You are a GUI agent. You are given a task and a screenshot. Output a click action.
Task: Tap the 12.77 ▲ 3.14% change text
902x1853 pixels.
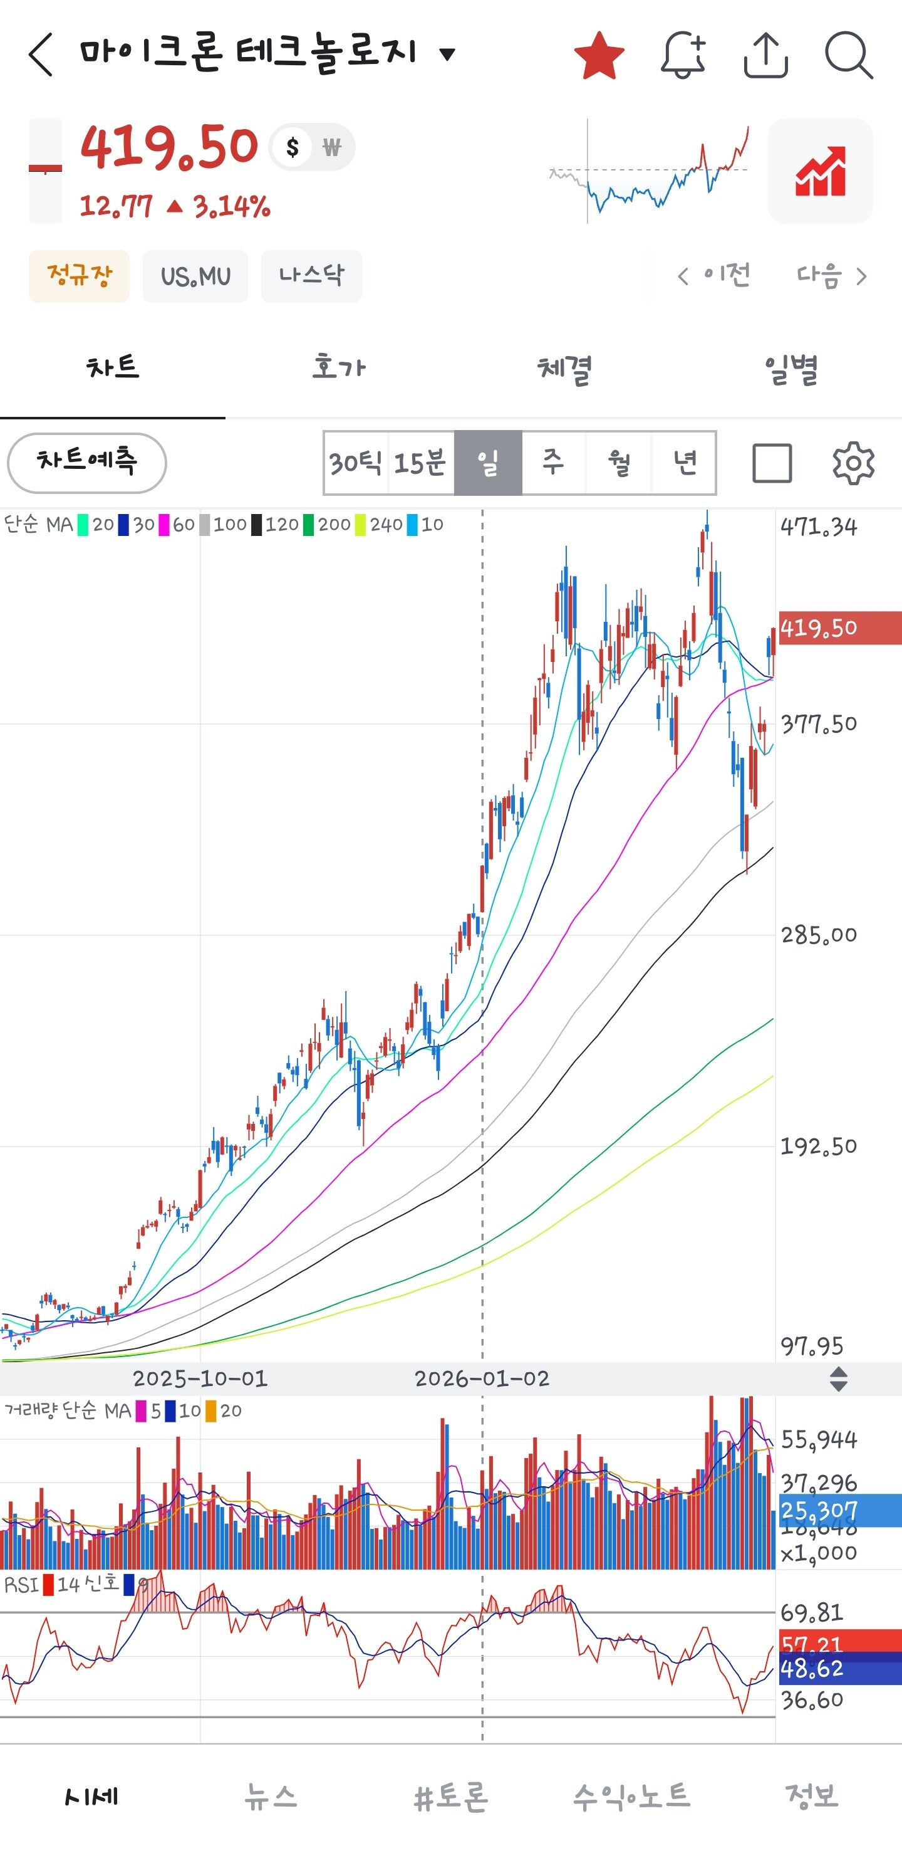[x=175, y=206]
